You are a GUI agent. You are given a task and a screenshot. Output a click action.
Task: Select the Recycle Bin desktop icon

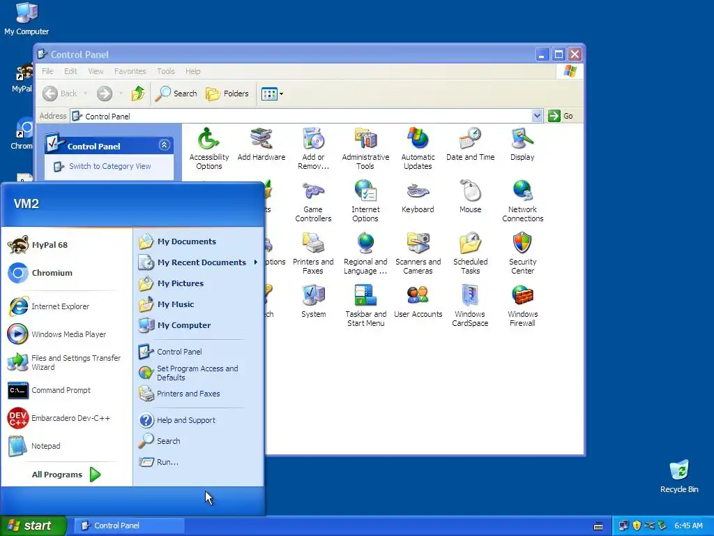point(679,477)
